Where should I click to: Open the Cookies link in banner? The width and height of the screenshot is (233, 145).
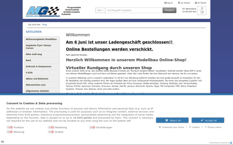pos(195,127)
